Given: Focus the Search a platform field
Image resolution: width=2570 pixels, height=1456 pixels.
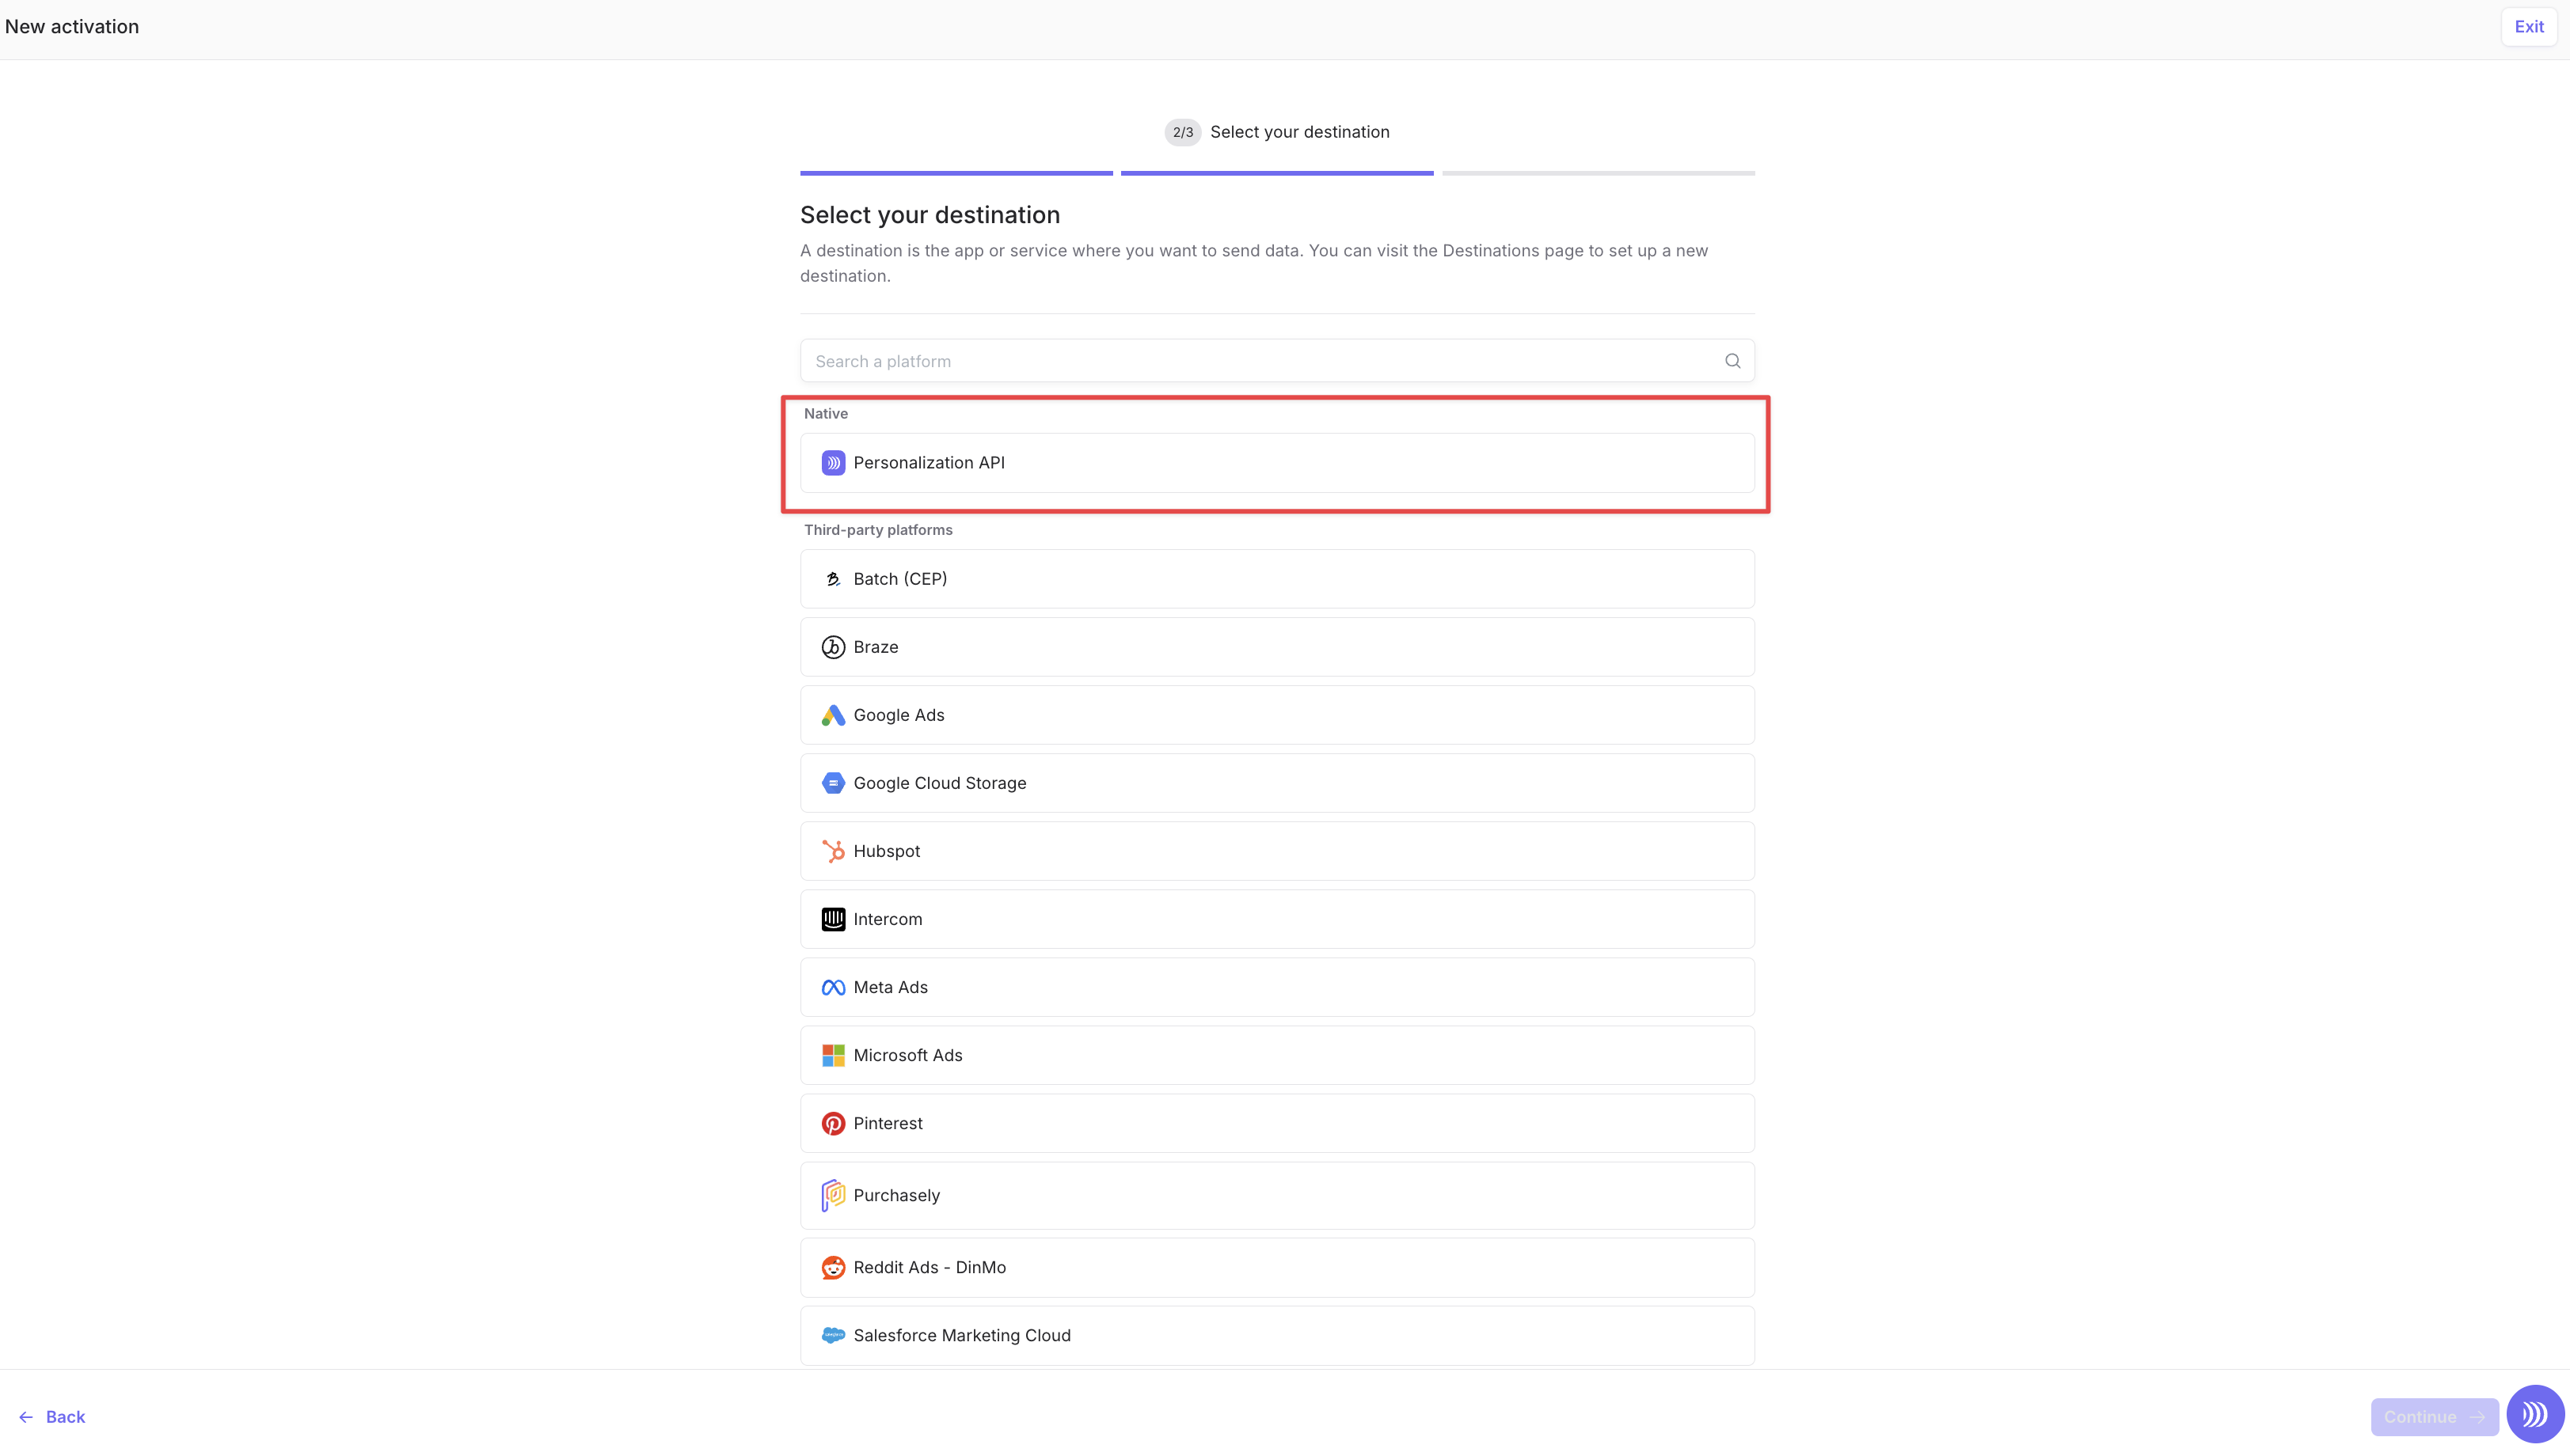Looking at the screenshot, I should click(x=1276, y=361).
